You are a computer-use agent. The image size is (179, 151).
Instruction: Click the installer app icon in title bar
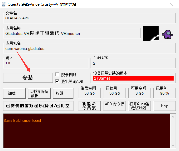(4, 4)
